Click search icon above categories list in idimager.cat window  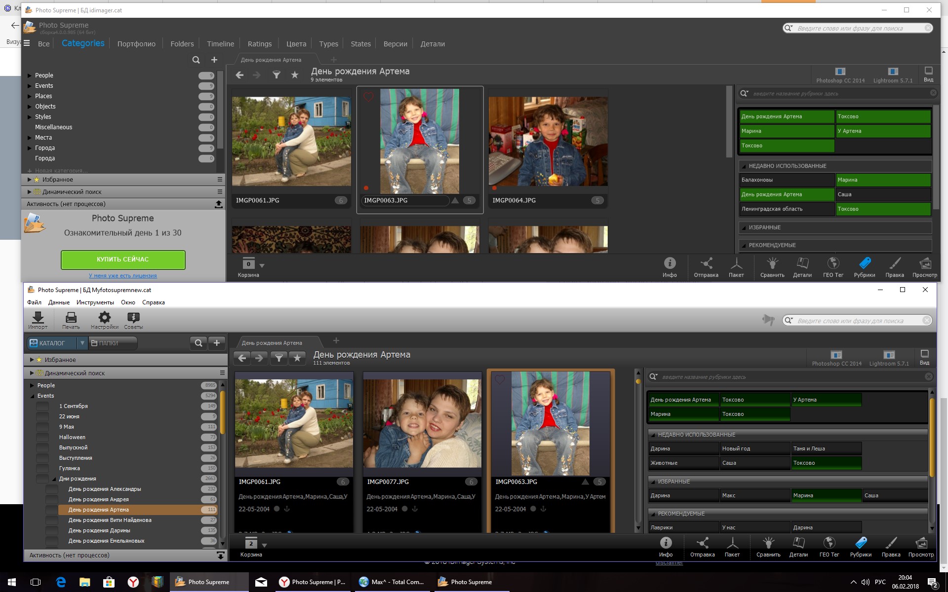pos(196,60)
